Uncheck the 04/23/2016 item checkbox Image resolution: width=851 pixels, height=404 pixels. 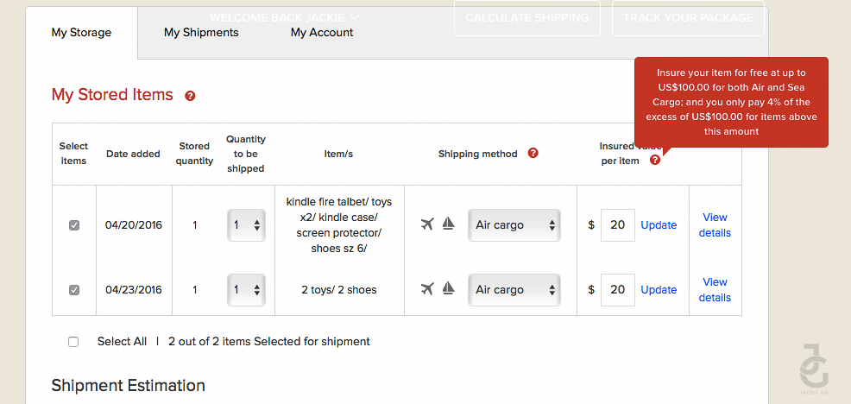point(74,290)
